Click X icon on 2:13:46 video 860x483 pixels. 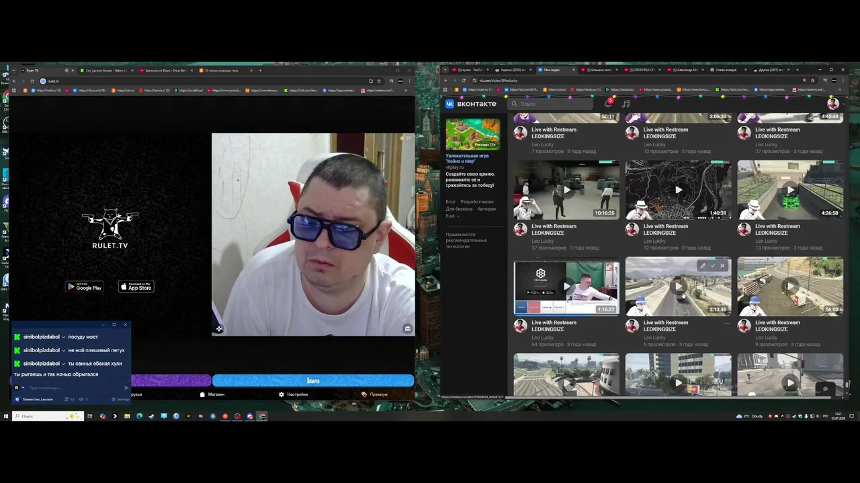[x=722, y=266]
